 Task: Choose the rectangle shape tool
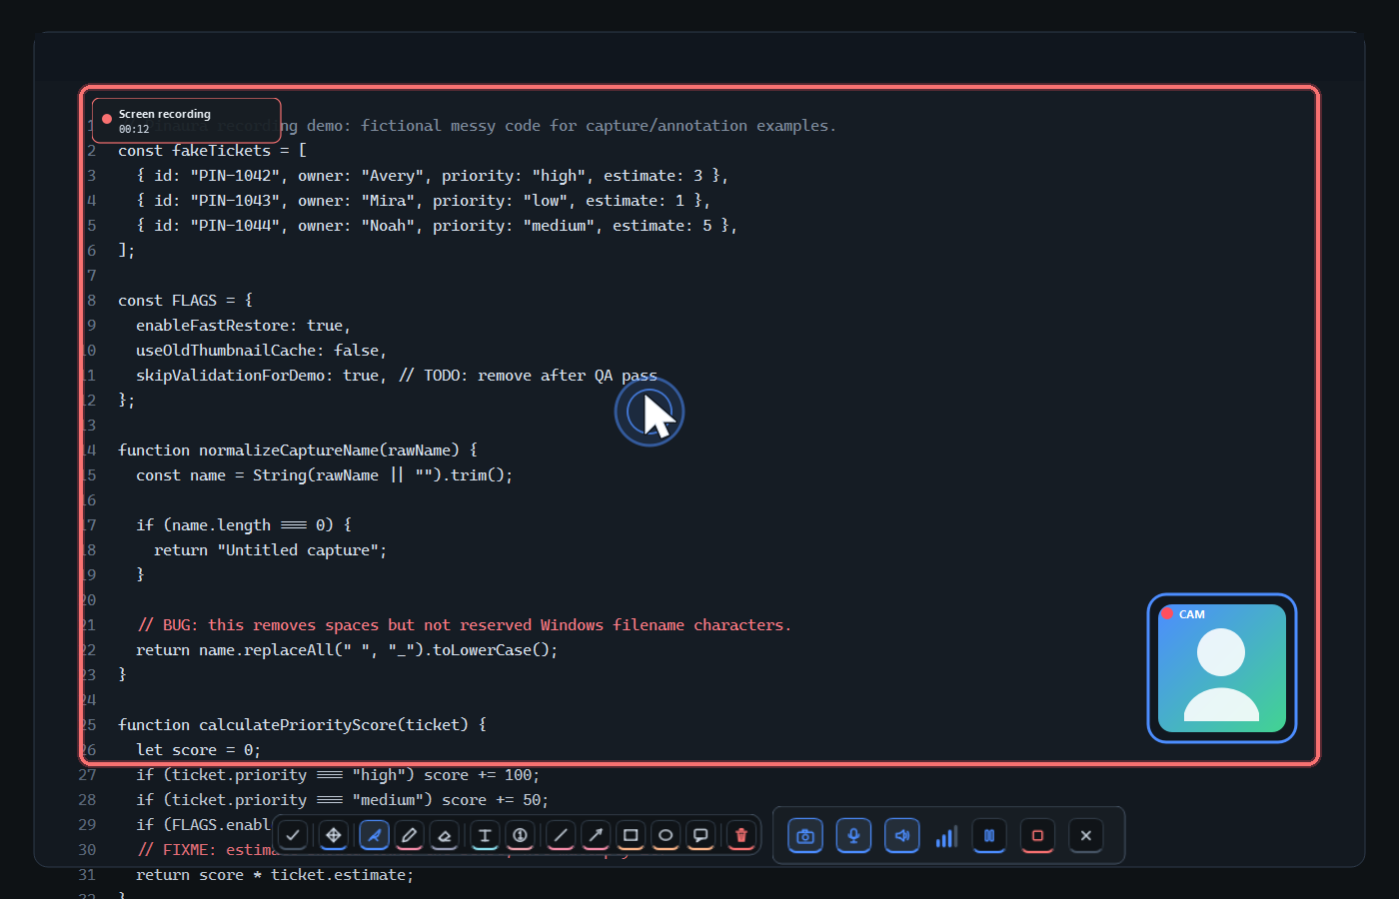tap(631, 835)
